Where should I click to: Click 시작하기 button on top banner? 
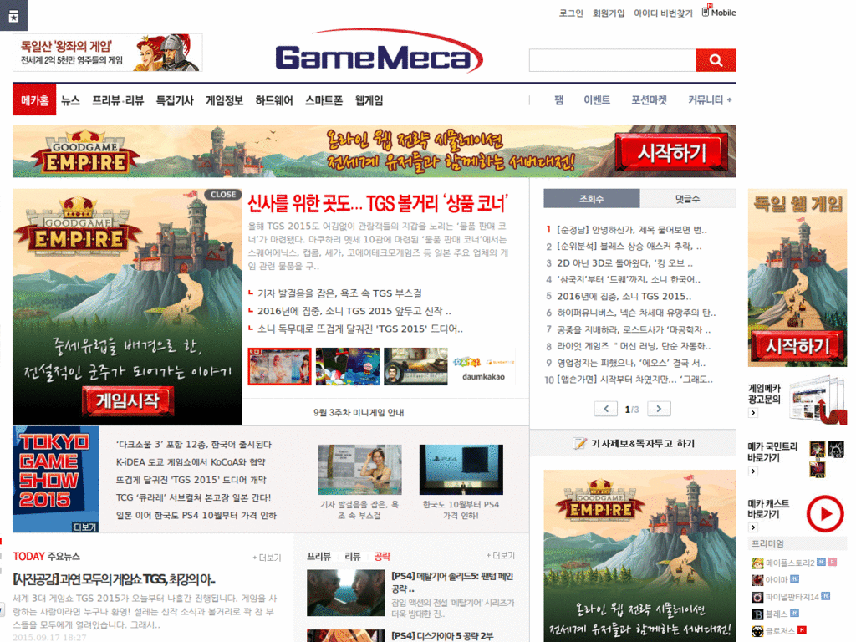(x=672, y=152)
